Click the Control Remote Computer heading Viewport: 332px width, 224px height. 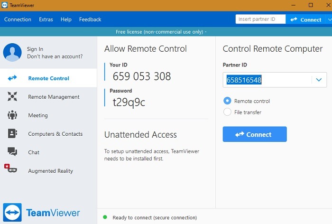tap(273, 49)
